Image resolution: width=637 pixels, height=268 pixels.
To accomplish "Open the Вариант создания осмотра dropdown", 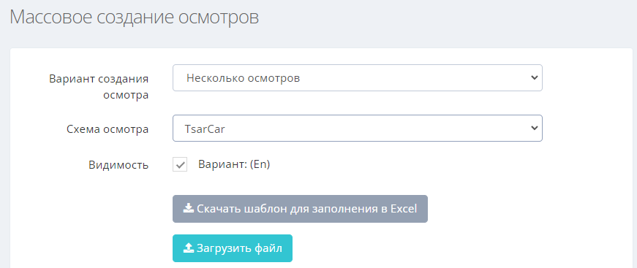I will [358, 78].
